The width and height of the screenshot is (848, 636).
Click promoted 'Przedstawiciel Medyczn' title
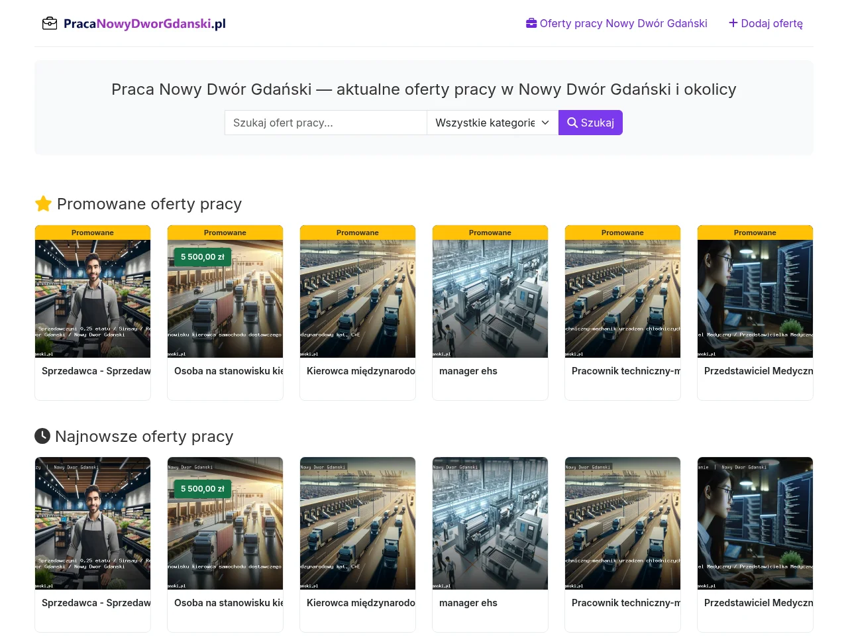pos(759,371)
